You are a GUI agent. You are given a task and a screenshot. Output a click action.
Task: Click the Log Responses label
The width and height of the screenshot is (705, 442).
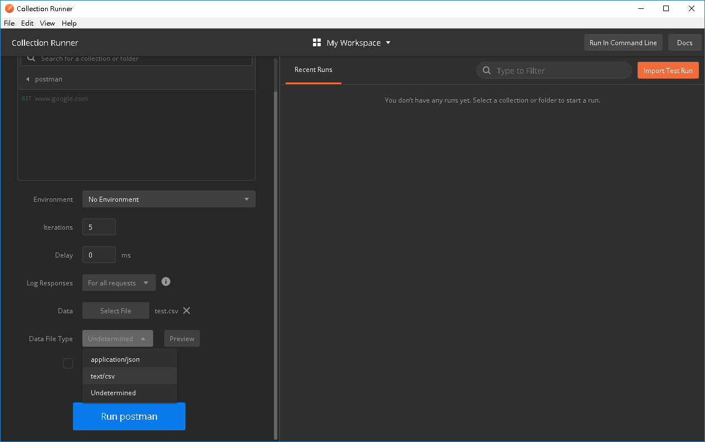pos(50,283)
